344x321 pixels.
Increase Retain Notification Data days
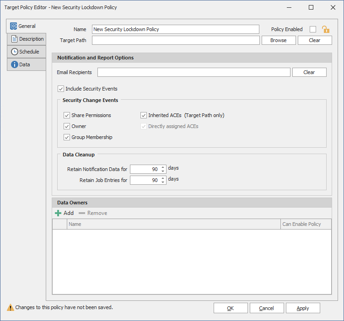pyautogui.click(x=163, y=167)
